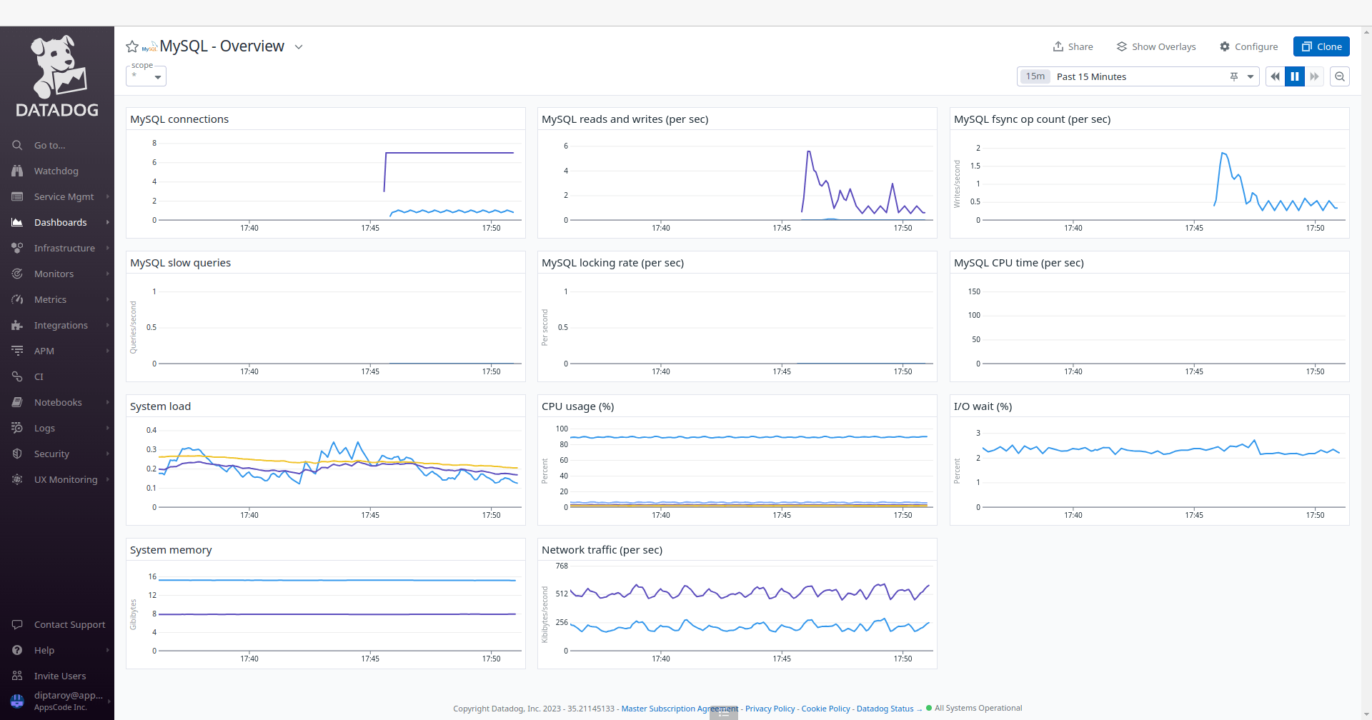The width and height of the screenshot is (1372, 720).
Task: Toggle Show Overlays on the dashboard
Action: point(1155,46)
